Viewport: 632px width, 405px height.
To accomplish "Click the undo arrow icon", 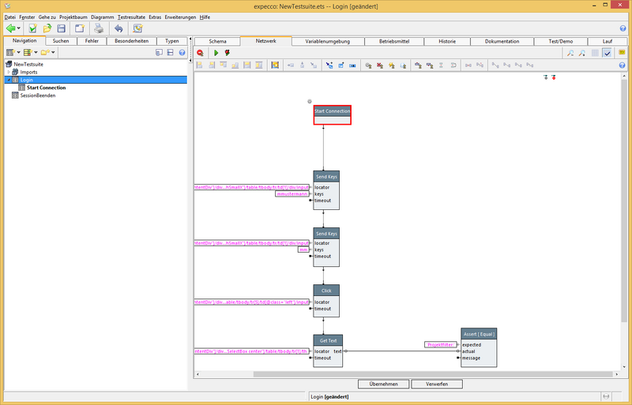I will click(118, 28).
